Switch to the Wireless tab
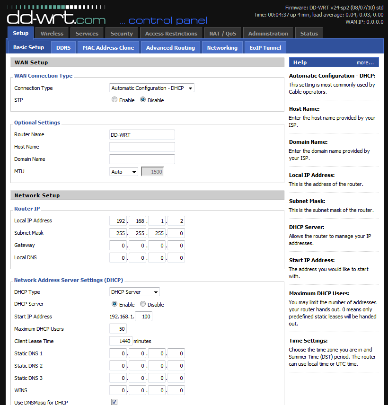 pos(52,33)
